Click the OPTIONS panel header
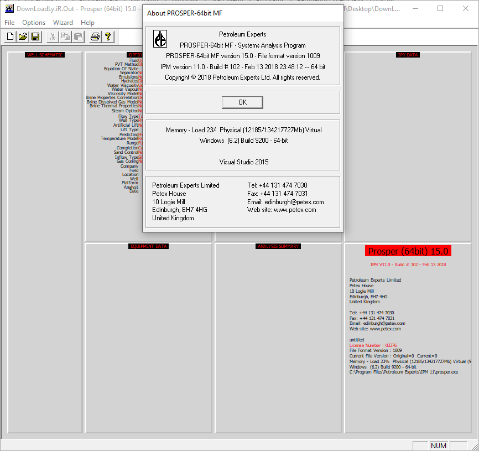Viewport: 479px width, 451px height. 135,55
